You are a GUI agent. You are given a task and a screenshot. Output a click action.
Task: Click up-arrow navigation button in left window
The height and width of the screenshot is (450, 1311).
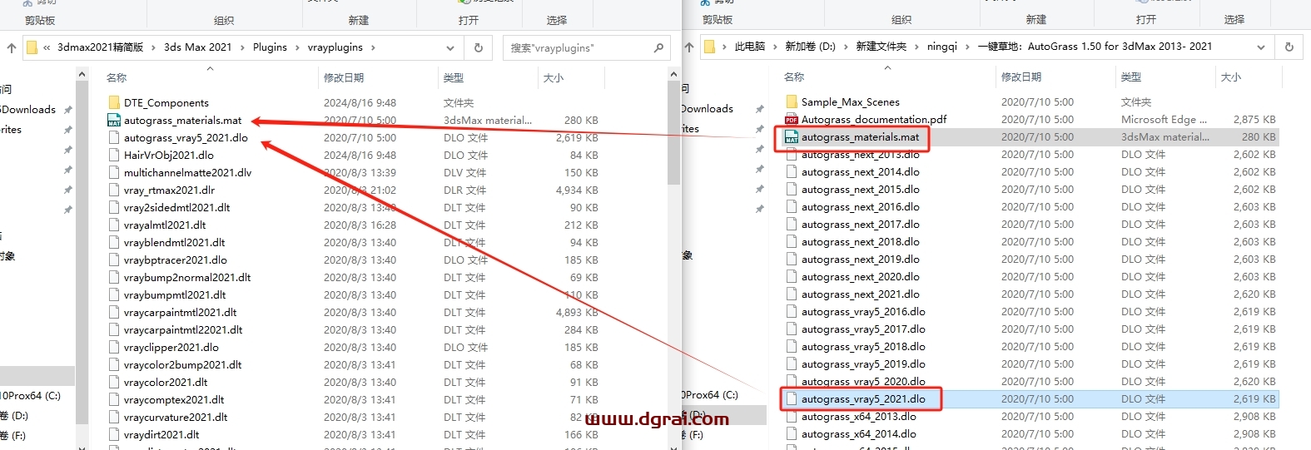pos(12,48)
